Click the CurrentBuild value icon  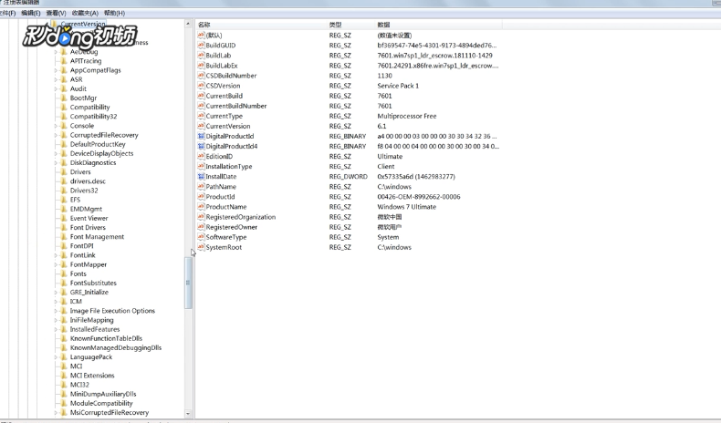tap(201, 96)
